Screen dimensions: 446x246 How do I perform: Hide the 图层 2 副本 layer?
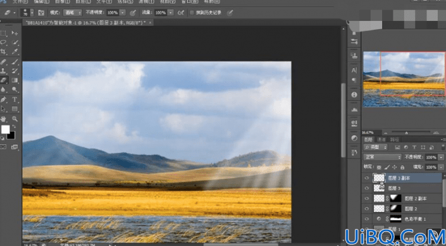(x=367, y=198)
